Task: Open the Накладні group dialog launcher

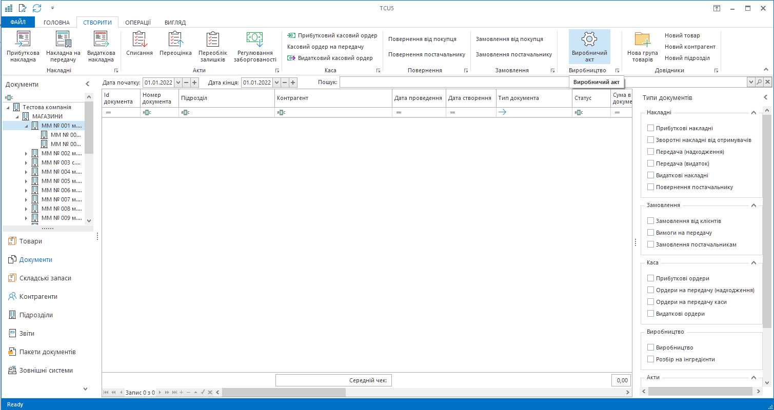Action: 116,70
